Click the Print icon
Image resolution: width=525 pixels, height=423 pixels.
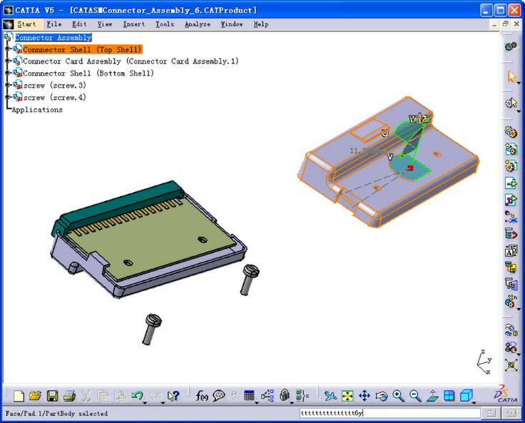point(69,396)
